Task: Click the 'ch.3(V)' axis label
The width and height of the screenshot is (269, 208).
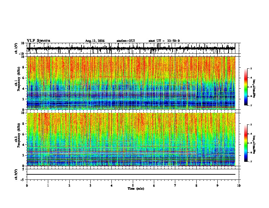Action: coord(16,174)
